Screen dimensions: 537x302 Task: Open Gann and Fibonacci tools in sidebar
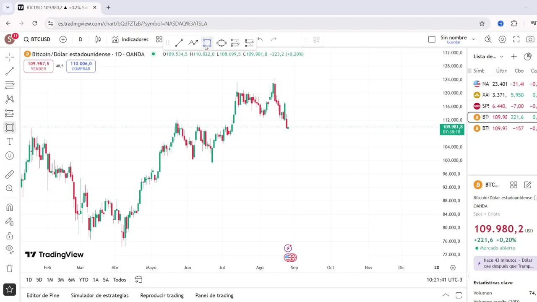click(10, 85)
